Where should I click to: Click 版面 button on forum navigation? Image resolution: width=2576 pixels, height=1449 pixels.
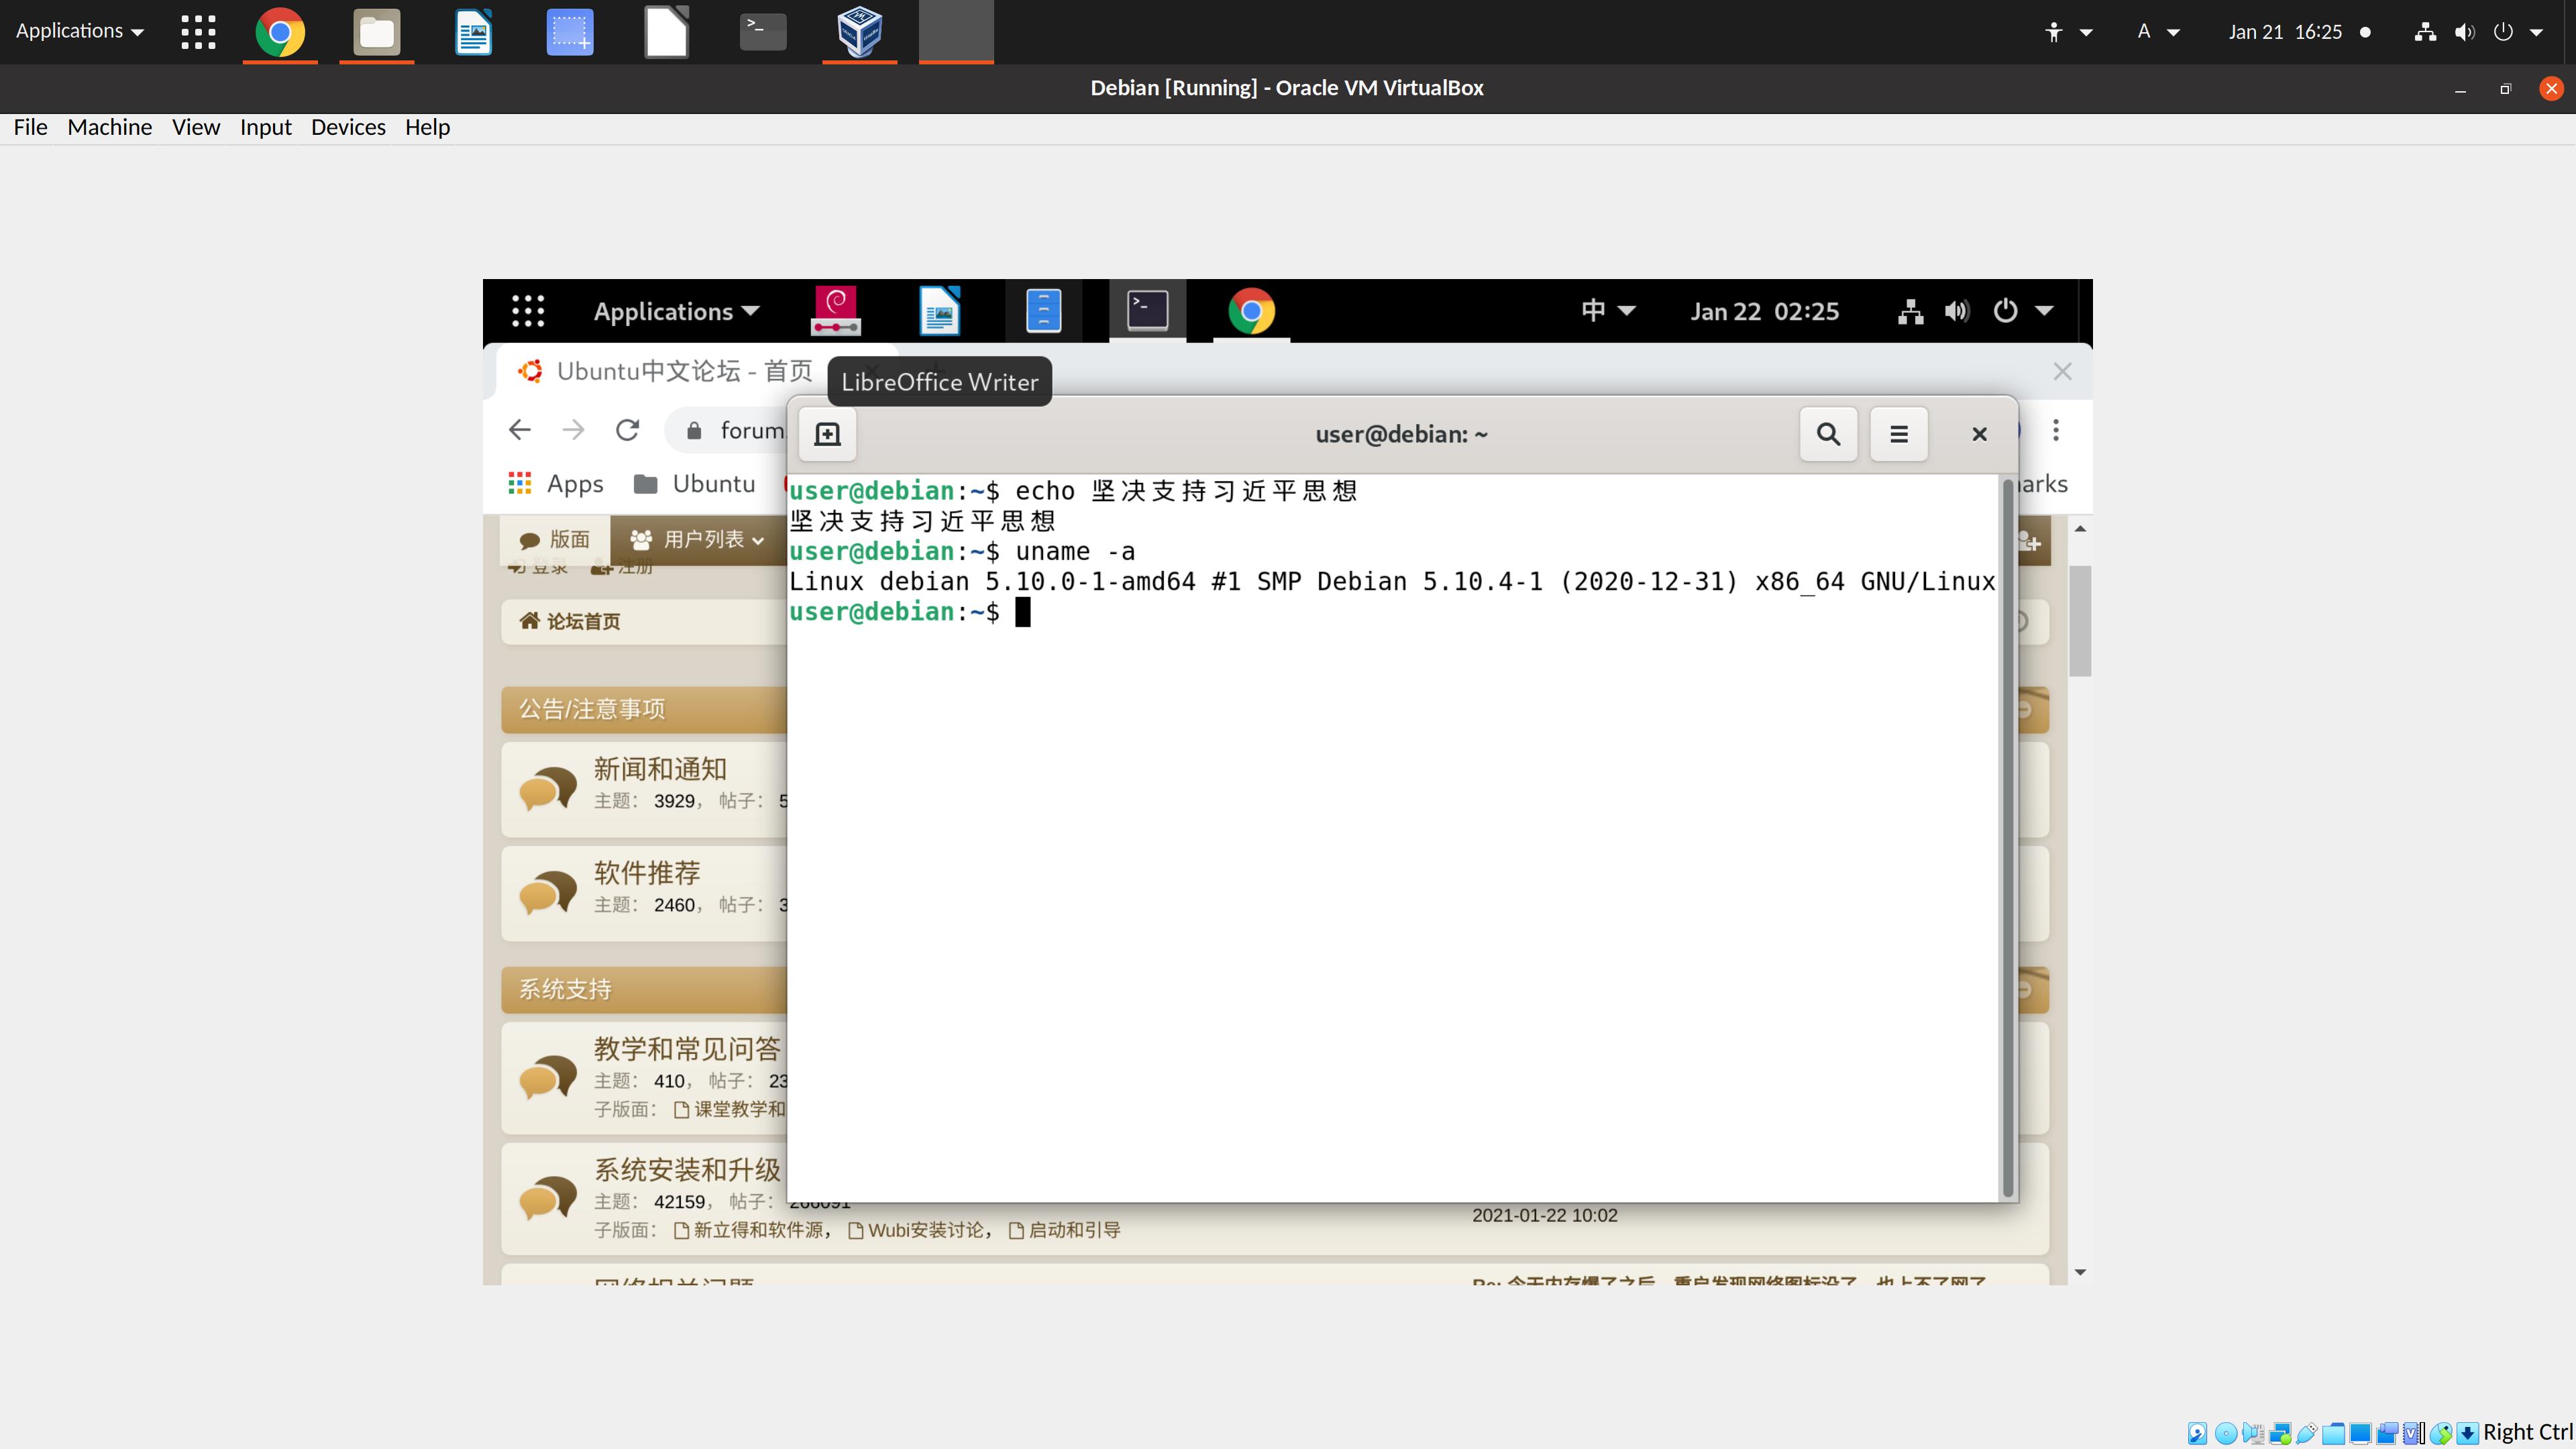(x=555, y=540)
